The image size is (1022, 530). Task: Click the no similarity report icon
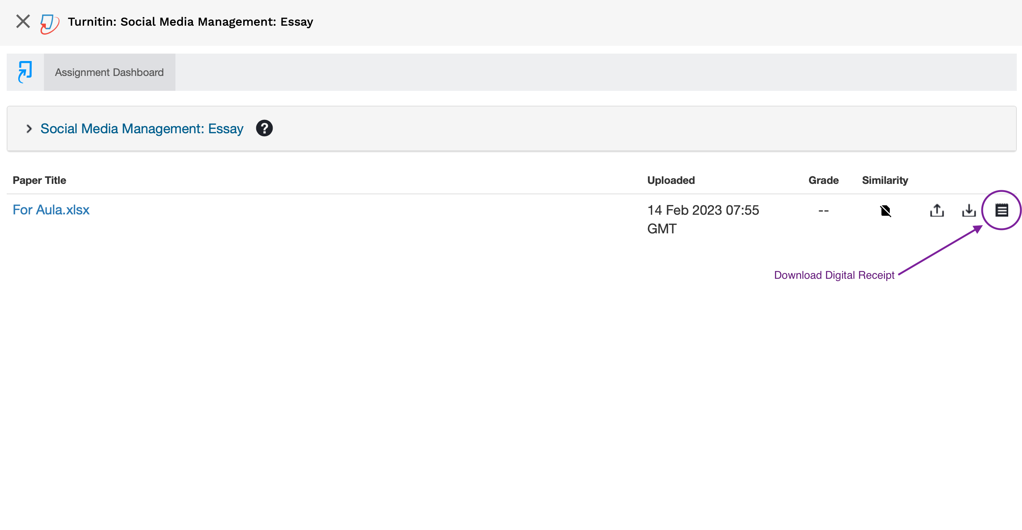point(885,211)
